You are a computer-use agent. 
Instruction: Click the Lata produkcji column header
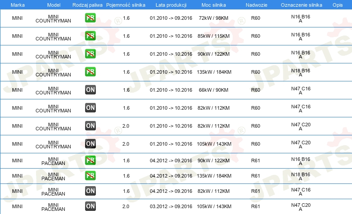pos(171,5)
